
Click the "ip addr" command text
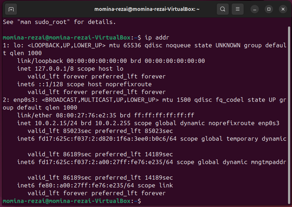157,38
